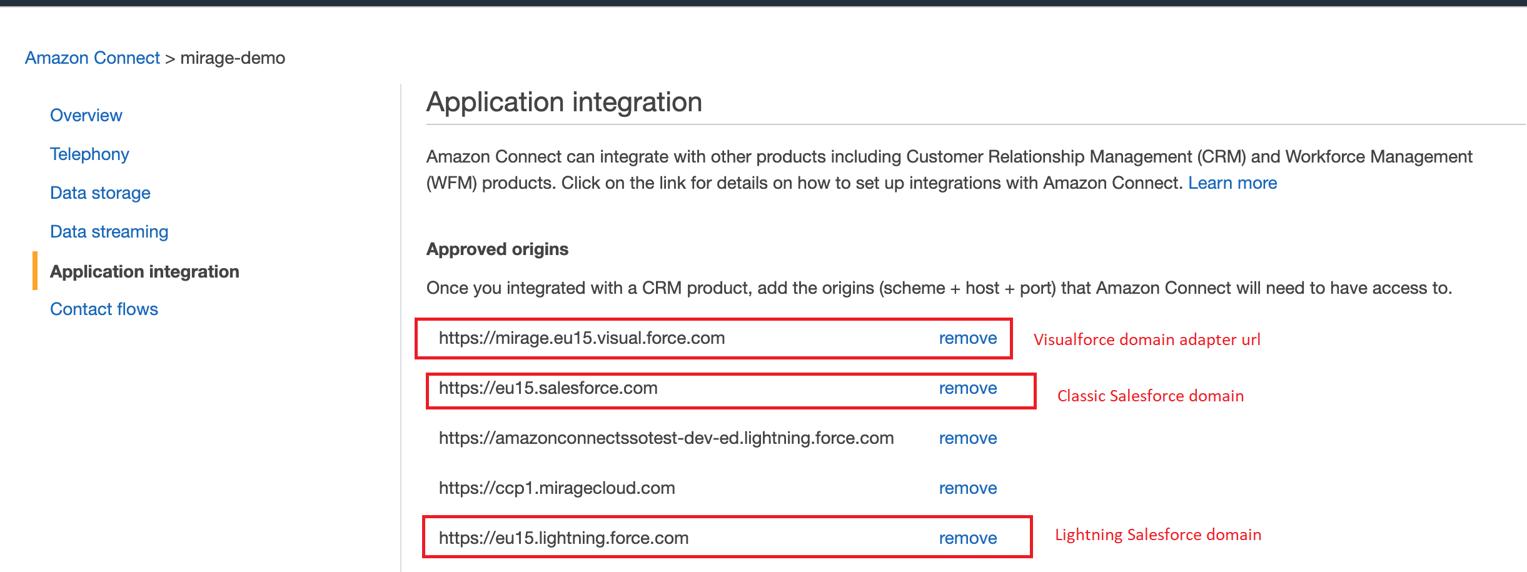
Task: Remove the ccp1.miragecloud.com origin
Action: coord(968,488)
